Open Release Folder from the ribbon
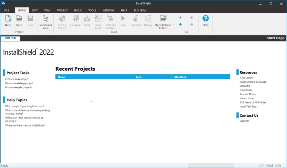This screenshot has width=287, height=168. tap(163, 18)
